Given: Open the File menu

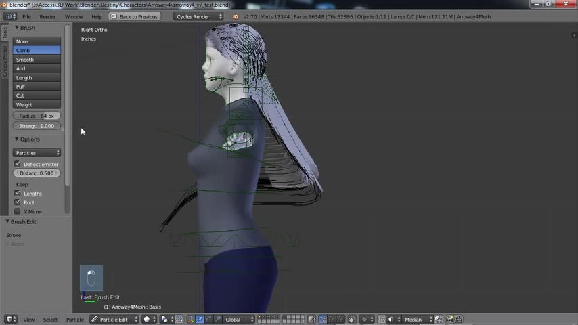Looking at the screenshot, I should (x=26, y=17).
